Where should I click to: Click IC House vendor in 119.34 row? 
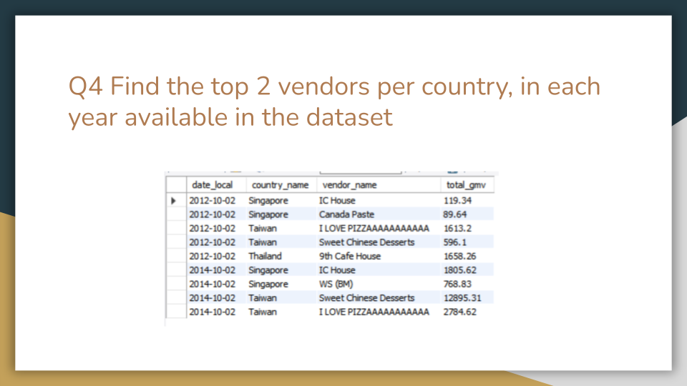tap(337, 200)
